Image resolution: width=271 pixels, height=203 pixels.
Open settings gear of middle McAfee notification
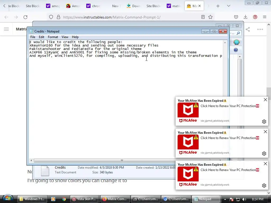click(264, 154)
